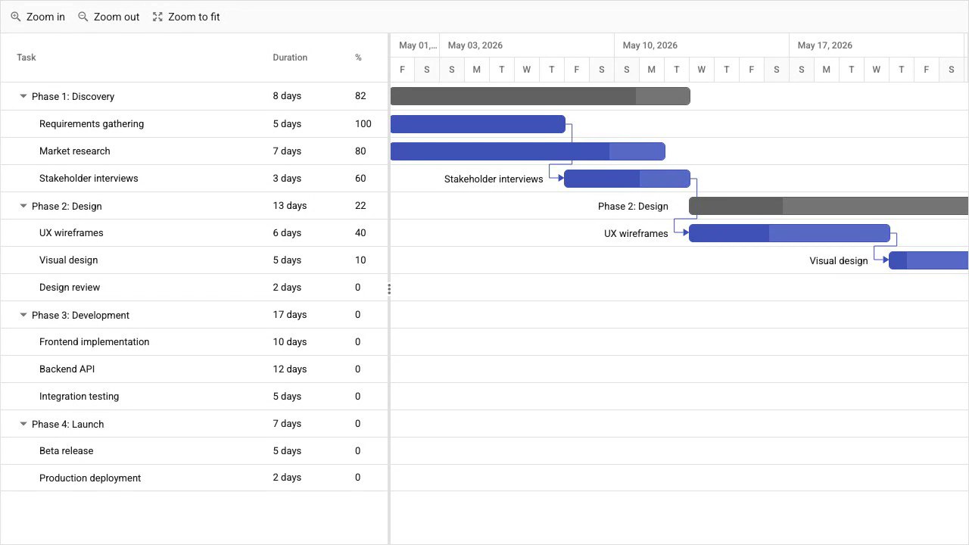Select the Visual design grid row
The height and width of the screenshot is (545, 969).
tap(194, 260)
